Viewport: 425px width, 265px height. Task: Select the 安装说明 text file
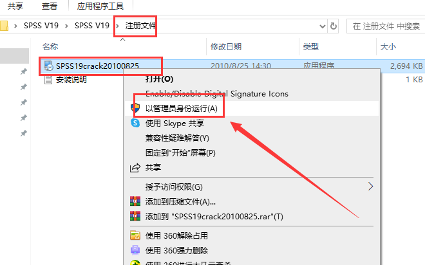(x=71, y=80)
